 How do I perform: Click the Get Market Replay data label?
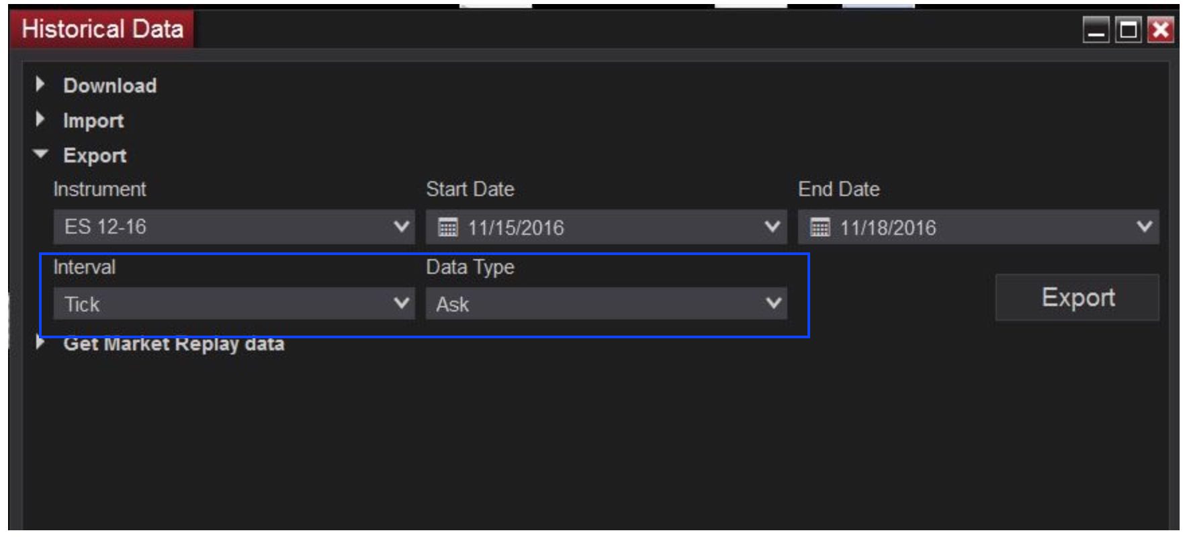[174, 344]
